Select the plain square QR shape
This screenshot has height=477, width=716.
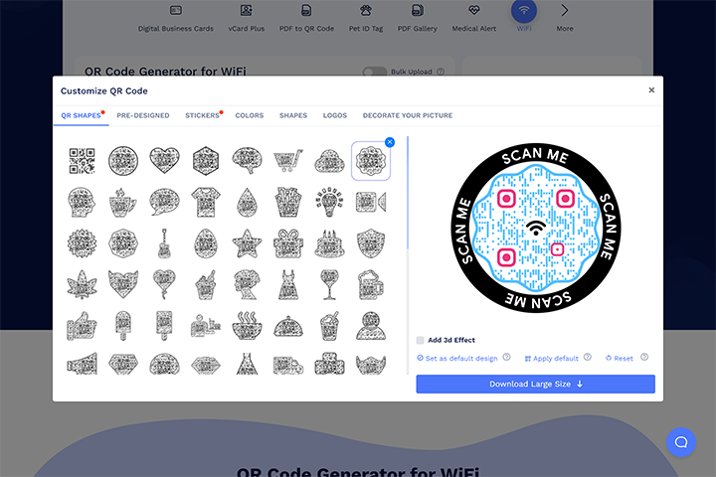pyautogui.click(x=82, y=161)
